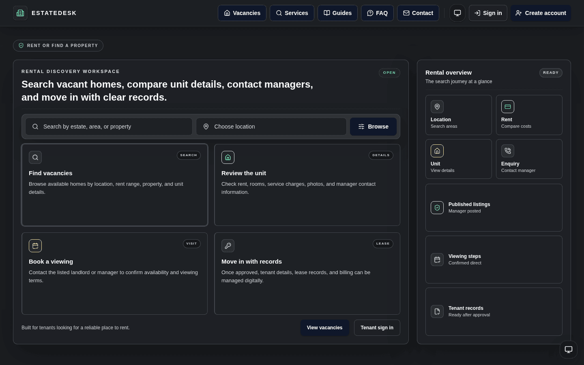Click the Create account button
Screen dimensions: 584x365
[541, 13]
